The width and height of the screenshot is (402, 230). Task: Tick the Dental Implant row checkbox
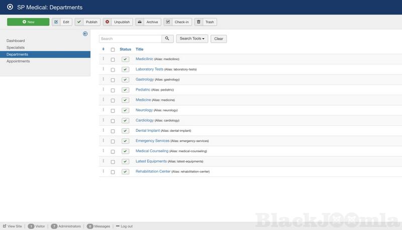[x=113, y=131]
